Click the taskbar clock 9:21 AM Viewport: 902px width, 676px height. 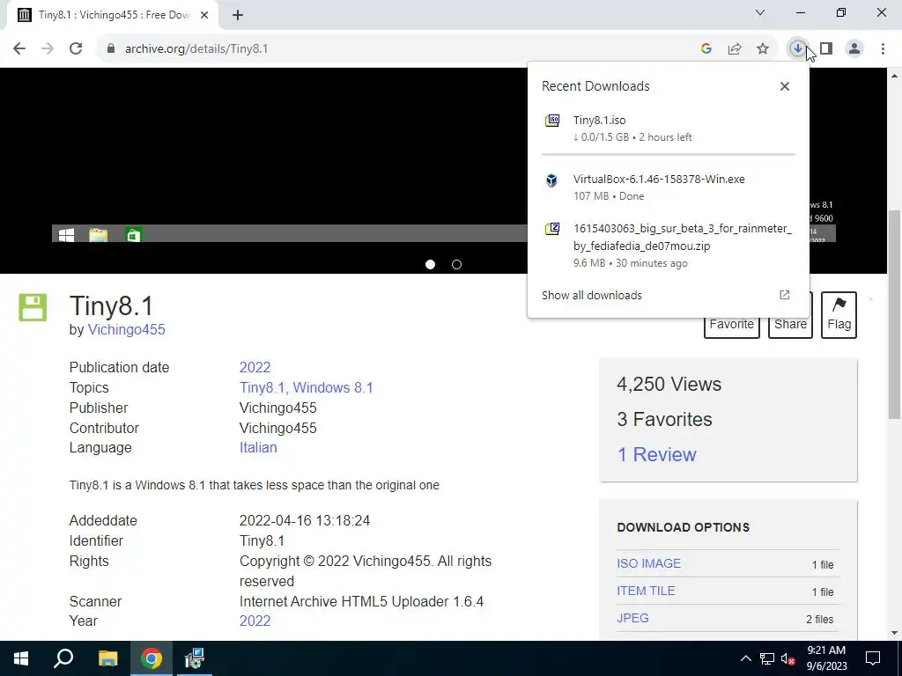(826, 658)
